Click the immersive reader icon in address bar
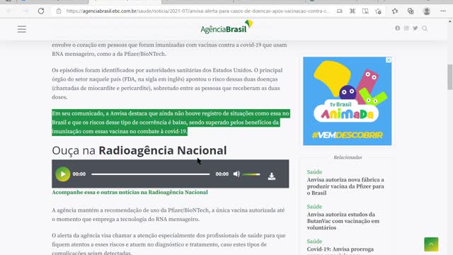 [x=365, y=11]
